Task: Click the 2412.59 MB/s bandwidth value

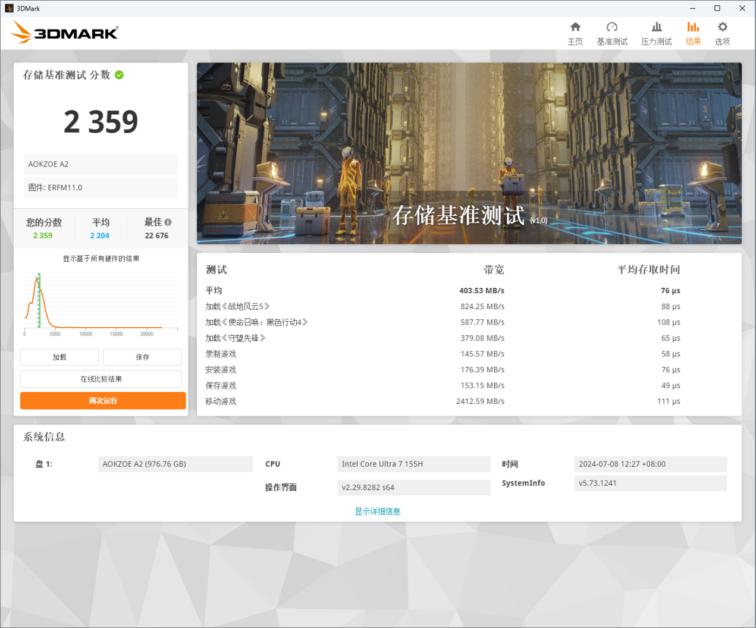Action: [x=480, y=401]
